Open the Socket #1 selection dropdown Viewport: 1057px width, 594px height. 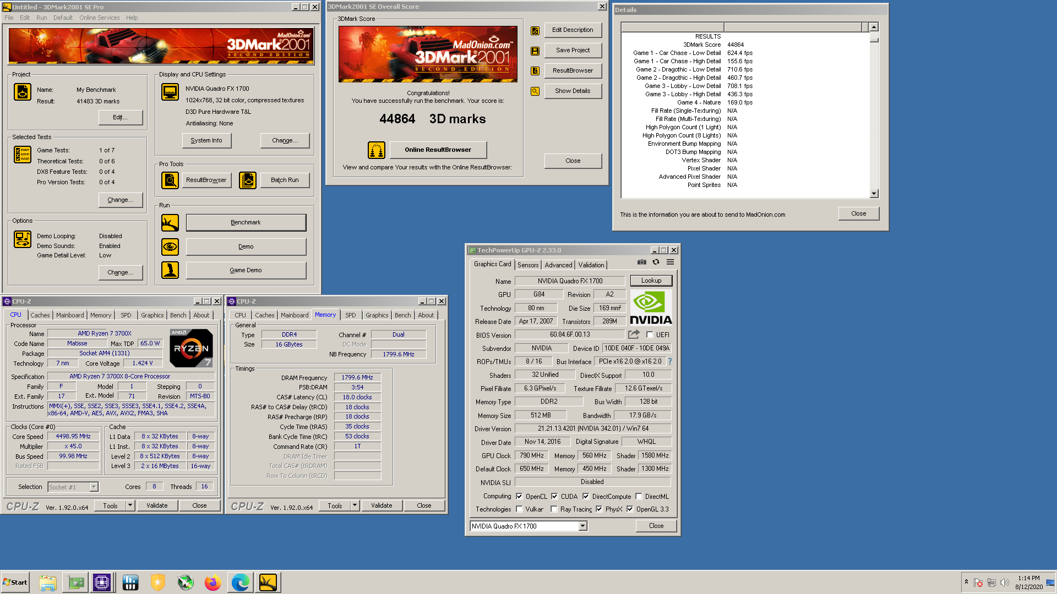pyautogui.click(x=94, y=487)
